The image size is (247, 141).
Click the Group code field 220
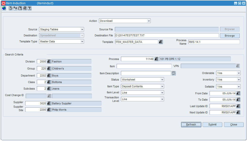click(42, 68)
